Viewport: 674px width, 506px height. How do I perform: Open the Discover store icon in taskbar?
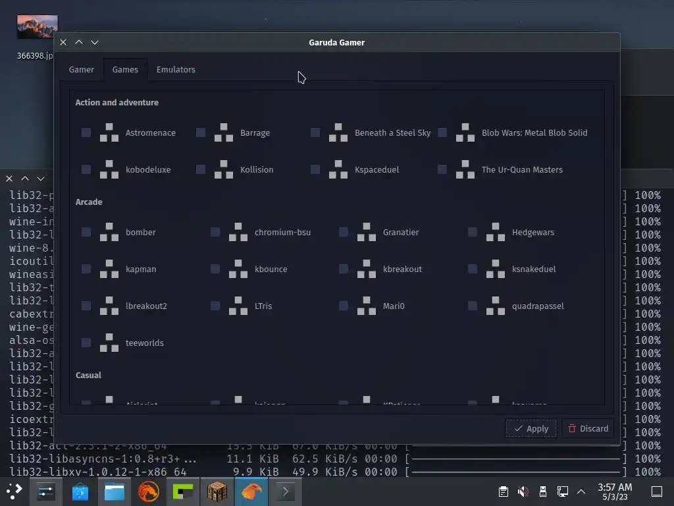pos(80,492)
